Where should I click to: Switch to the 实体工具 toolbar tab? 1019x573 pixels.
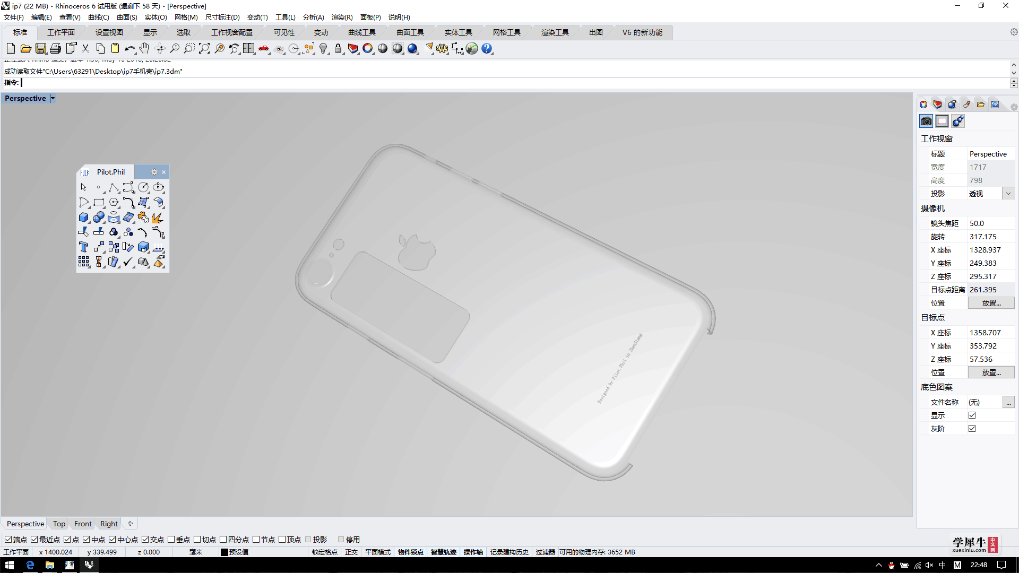[459, 32]
